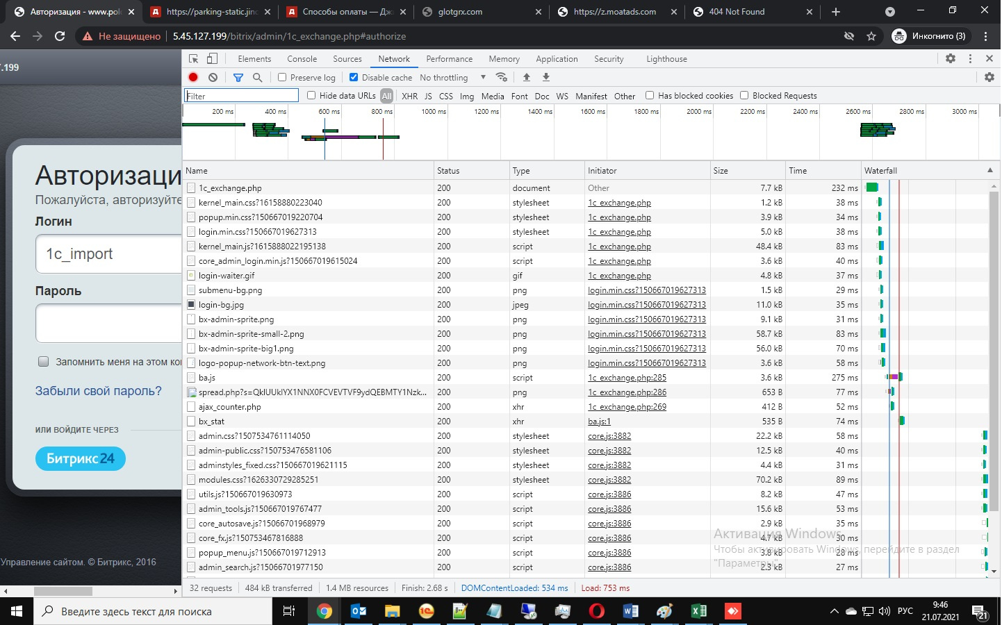Viewport: 1002px width, 625px height.
Task: Click core.js:3882 initiator for admin.css
Action: point(609,436)
